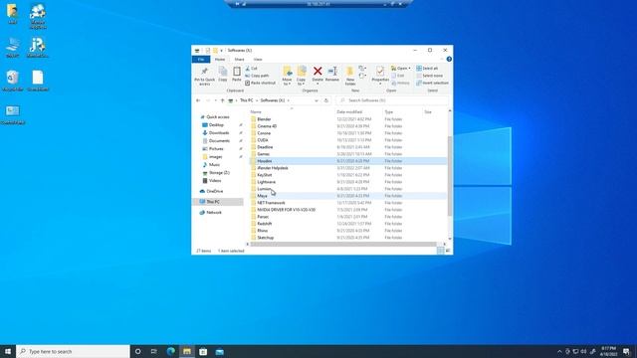Open the Recent locations dropdown arrow
The height and width of the screenshot is (358, 637).
(216, 100)
